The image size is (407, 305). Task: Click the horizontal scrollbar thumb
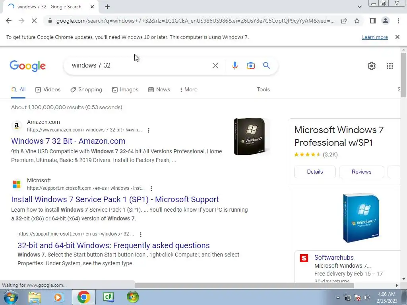click(x=244, y=286)
